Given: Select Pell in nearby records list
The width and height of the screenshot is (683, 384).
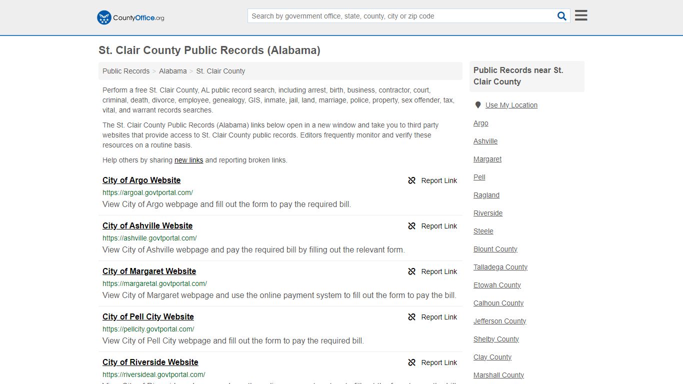Looking at the screenshot, I should click(479, 177).
